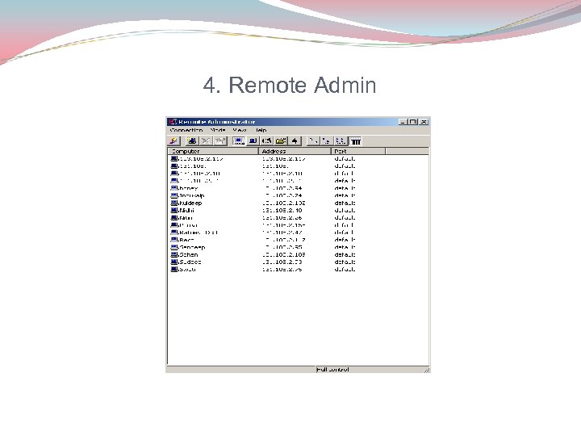Click computer icon beside Nidhi
Viewport: 581px width, 436px height.
pos(174,210)
